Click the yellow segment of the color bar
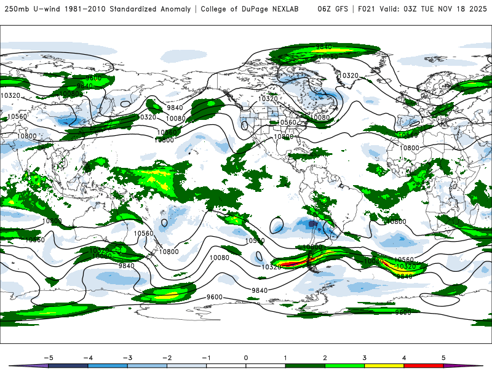Screen dimensions: 492x369 (384, 366)
